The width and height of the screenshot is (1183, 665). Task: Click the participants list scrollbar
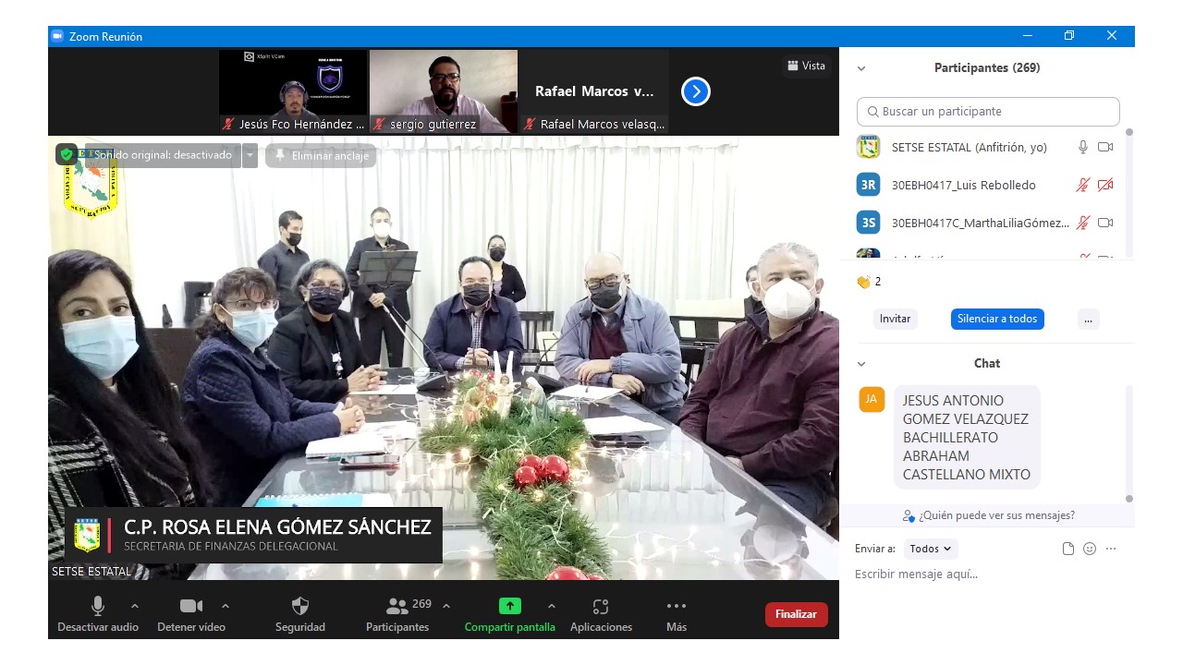(x=1128, y=192)
